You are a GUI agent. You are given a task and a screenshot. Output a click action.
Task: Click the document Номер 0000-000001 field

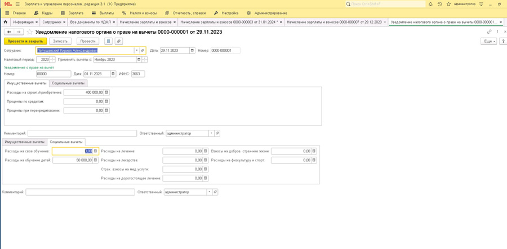tap(225, 51)
